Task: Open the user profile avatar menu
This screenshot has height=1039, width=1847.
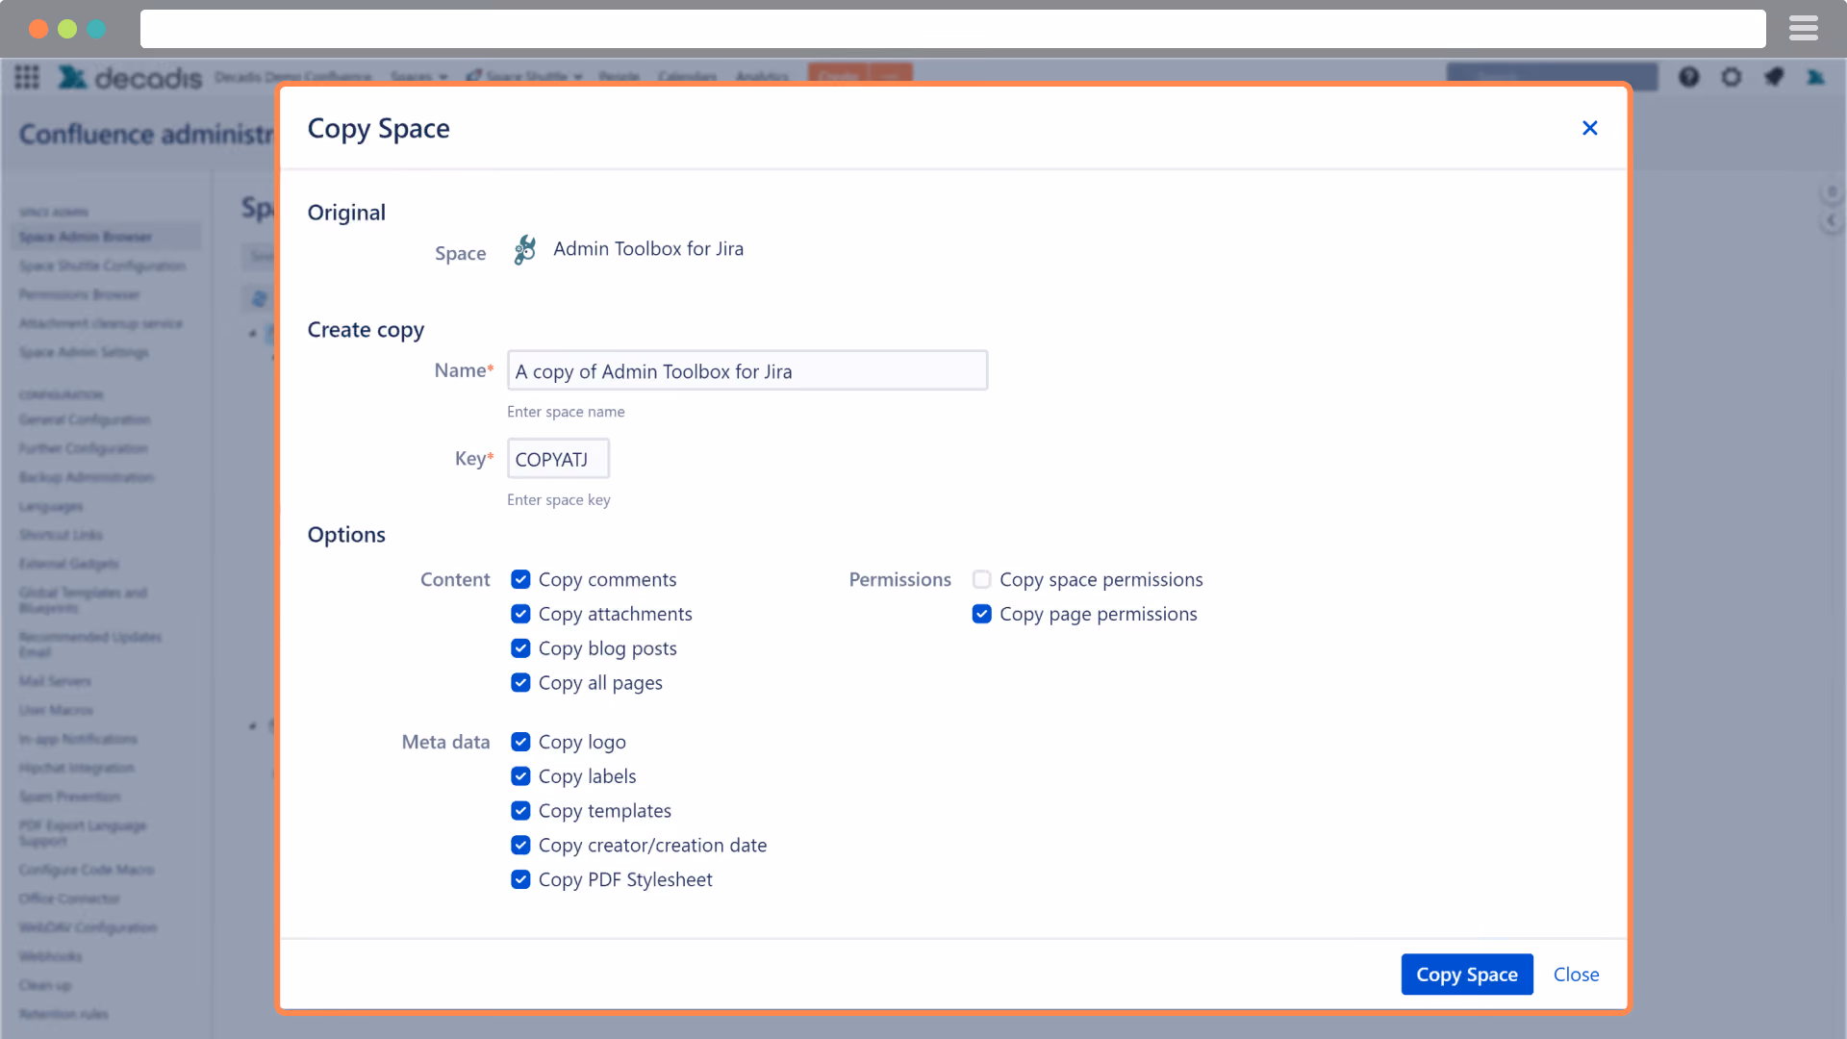Action: pos(1816,77)
